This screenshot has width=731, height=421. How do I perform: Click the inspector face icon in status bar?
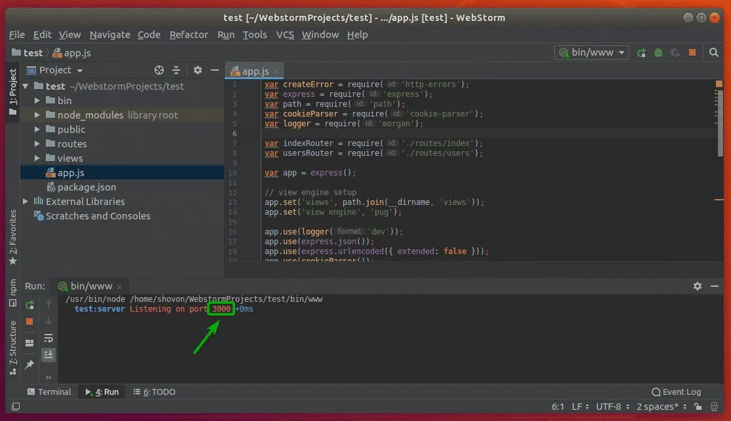click(x=714, y=407)
